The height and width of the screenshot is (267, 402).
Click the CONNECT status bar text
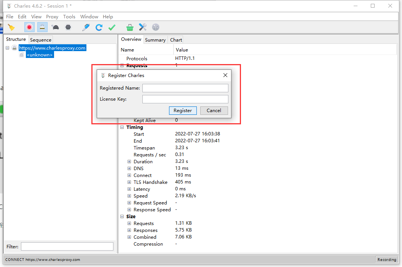click(x=43, y=259)
